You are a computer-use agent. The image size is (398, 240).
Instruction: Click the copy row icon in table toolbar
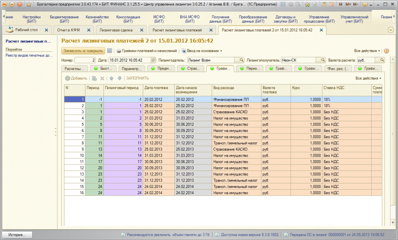tap(94, 78)
